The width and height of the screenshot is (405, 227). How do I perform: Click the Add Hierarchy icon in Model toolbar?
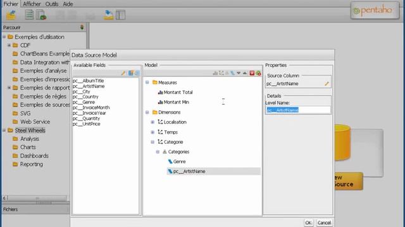(227, 73)
